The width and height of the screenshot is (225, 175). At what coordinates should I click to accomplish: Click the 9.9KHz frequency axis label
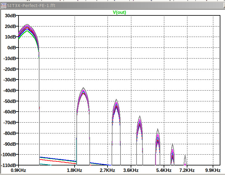click(x=213, y=170)
